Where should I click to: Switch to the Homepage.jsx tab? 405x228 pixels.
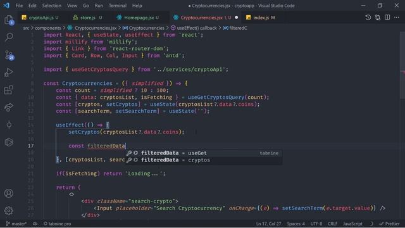click(138, 18)
